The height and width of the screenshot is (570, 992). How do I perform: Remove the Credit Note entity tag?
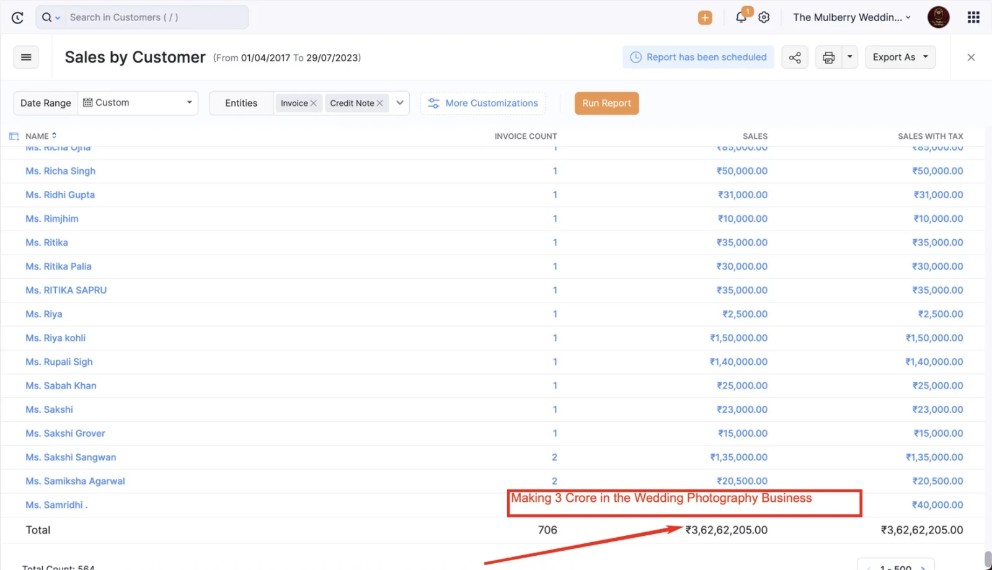point(380,103)
